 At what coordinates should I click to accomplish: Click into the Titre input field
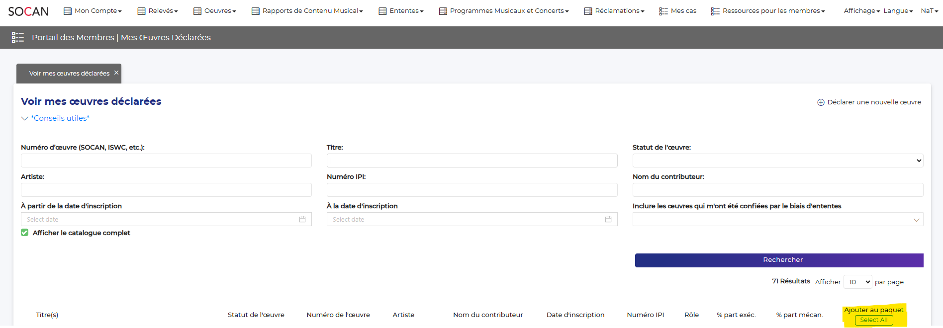click(471, 161)
